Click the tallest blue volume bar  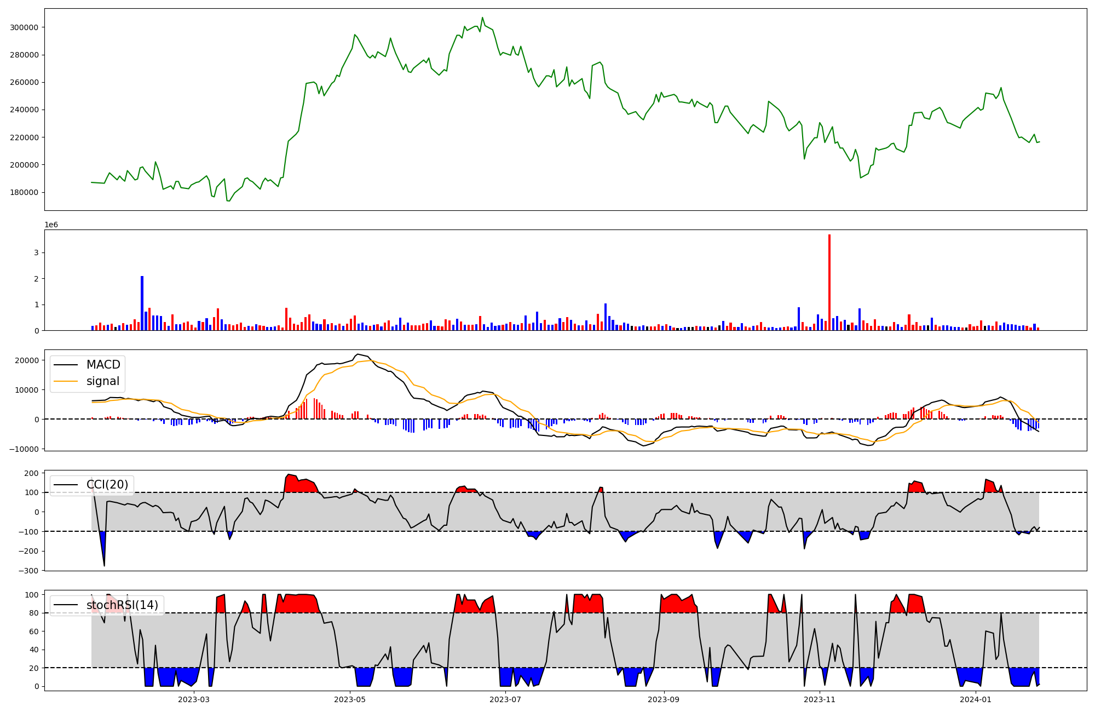pos(142,303)
